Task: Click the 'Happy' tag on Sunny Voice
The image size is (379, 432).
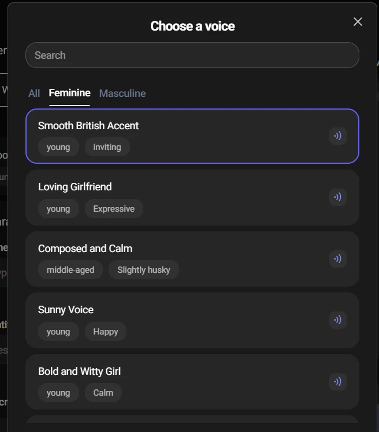Action: point(106,332)
